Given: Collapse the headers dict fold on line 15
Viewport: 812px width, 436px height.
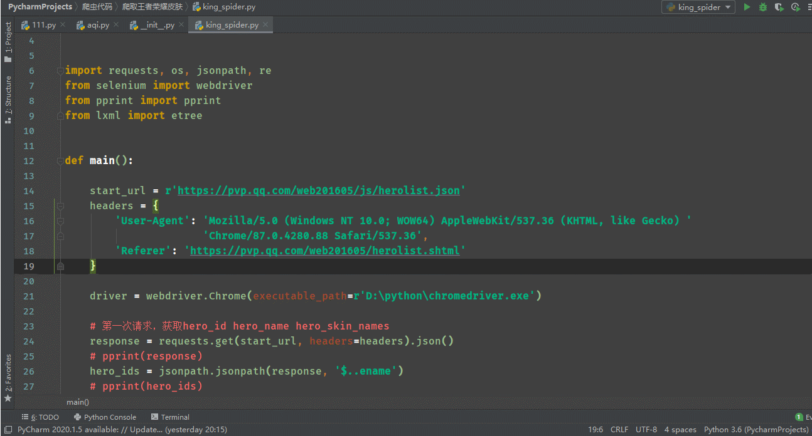Looking at the screenshot, I should pos(60,206).
